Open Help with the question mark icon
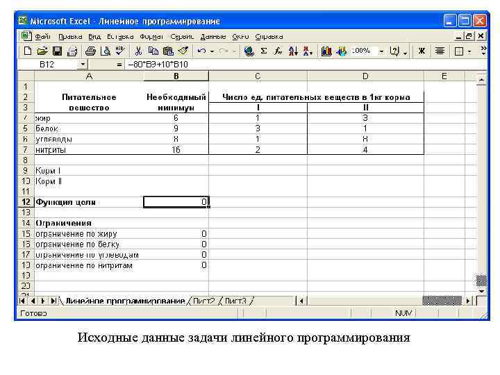Image resolution: width=500 pixels, height=375 pixels. pyautogui.click(x=394, y=51)
